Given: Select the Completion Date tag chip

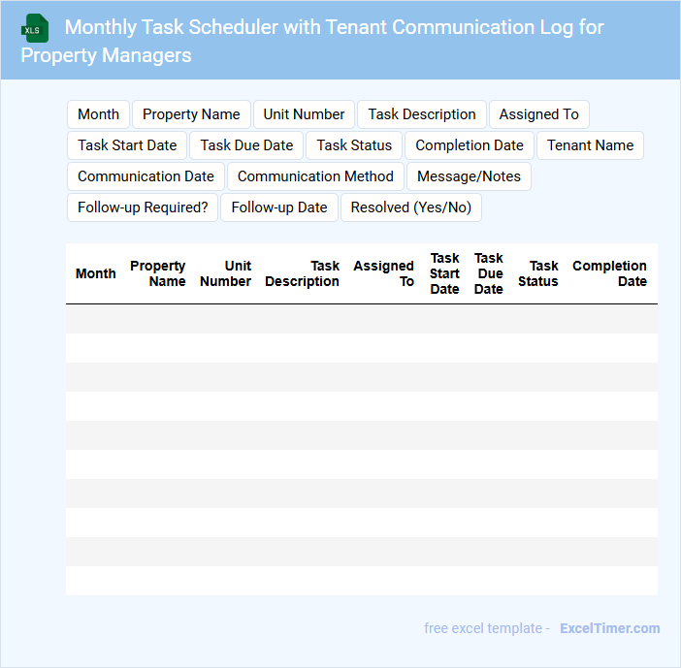Looking at the screenshot, I should pyautogui.click(x=470, y=145).
